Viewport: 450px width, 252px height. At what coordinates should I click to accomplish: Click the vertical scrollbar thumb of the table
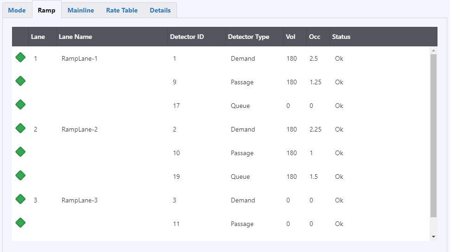click(x=433, y=135)
